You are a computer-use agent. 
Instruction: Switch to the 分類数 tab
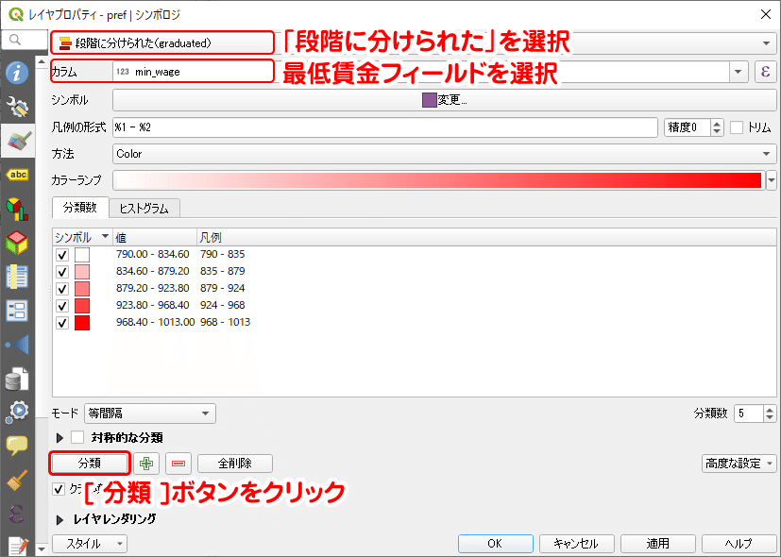click(80, 207)
